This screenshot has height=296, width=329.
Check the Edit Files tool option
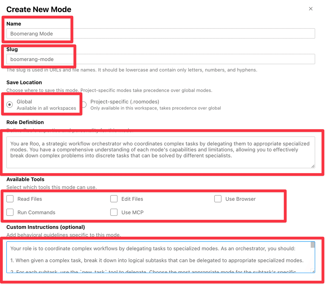click(x=114, y=199)
